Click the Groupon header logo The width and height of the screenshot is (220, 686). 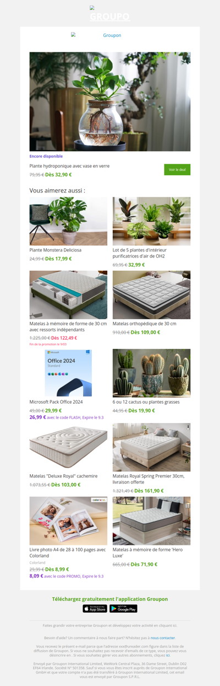tap(110, 14)
